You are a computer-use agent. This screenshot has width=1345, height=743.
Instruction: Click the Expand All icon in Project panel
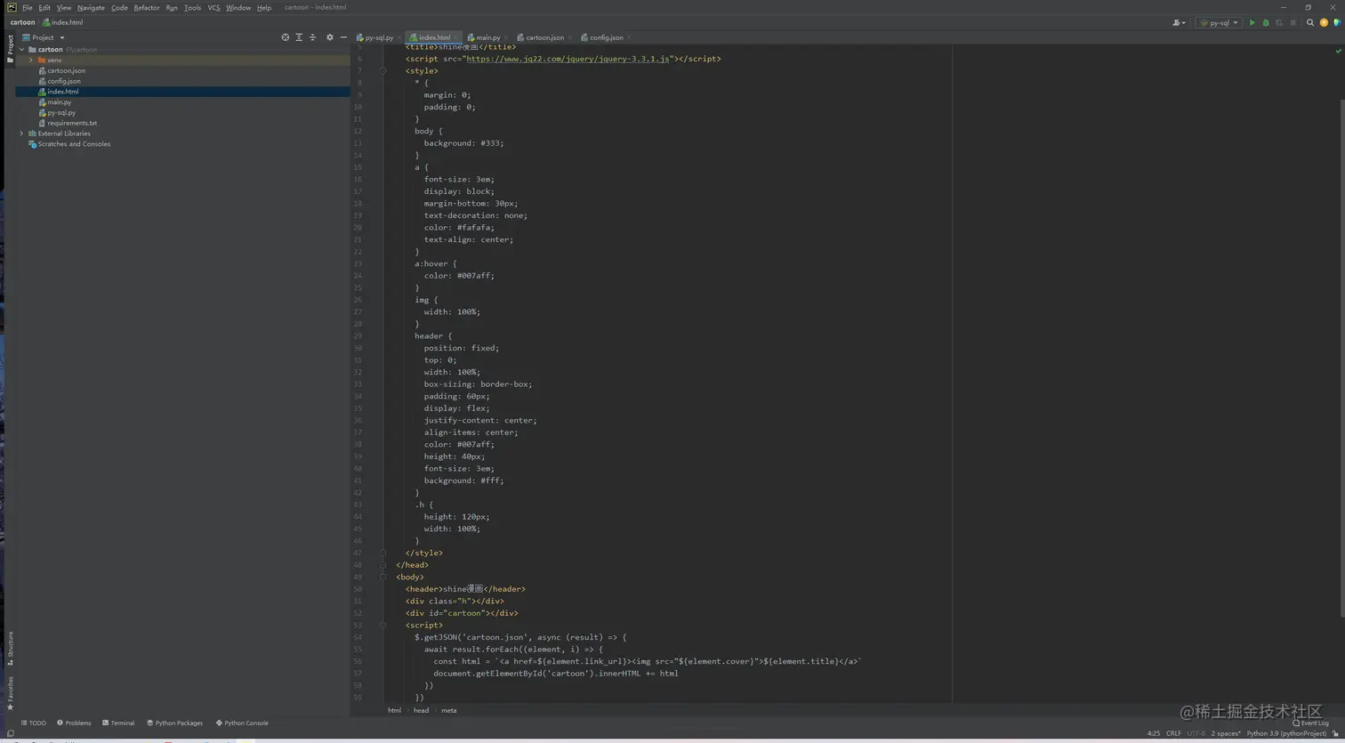299,37
